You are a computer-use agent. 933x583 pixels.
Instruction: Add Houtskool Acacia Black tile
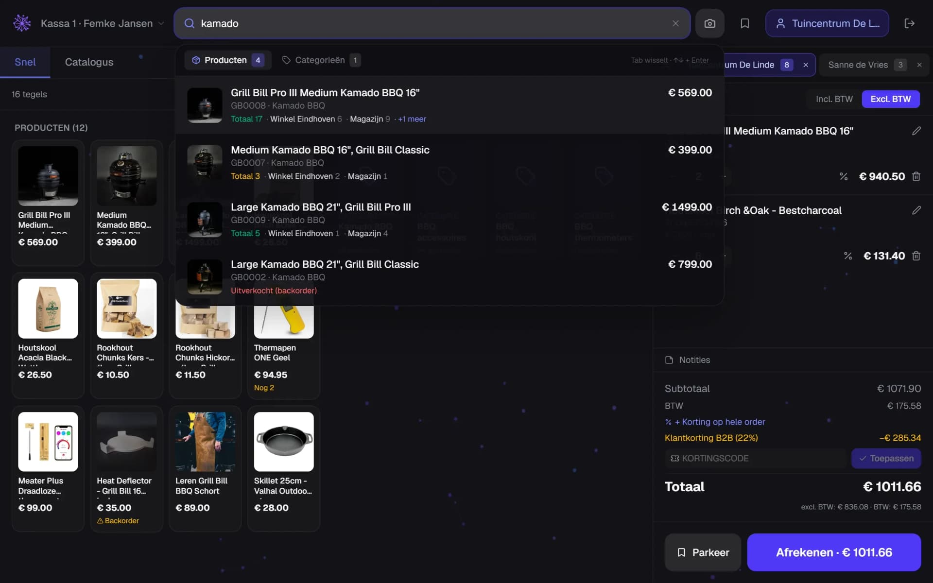(48, 336)
